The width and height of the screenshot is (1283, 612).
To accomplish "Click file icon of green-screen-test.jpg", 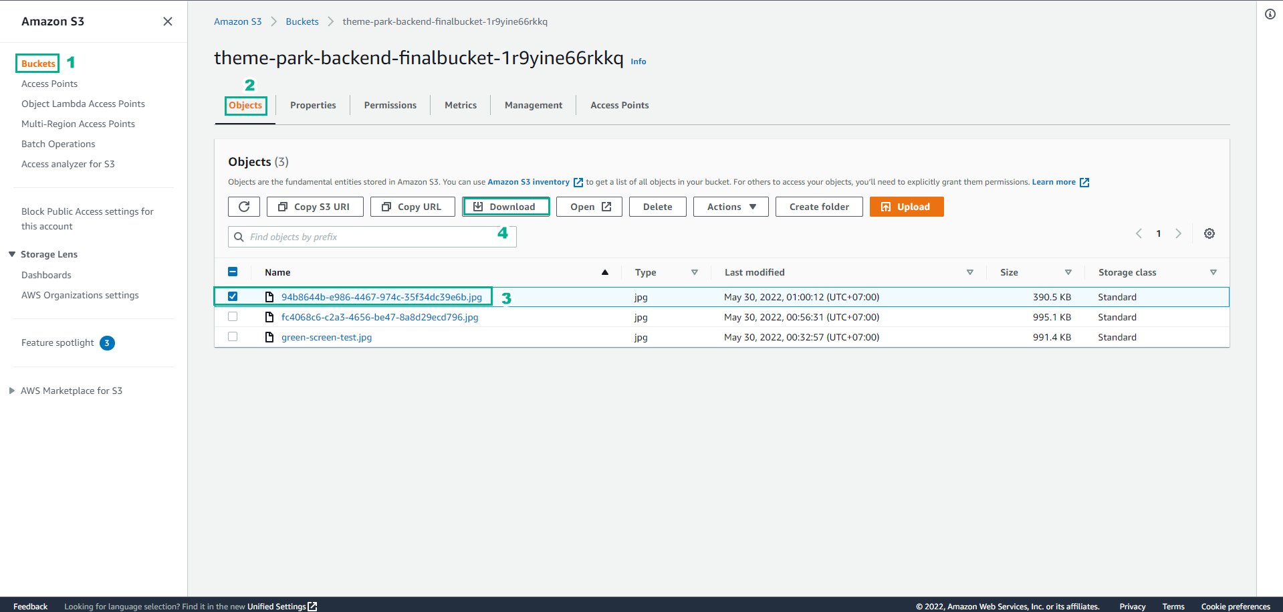I will point(269,337).
